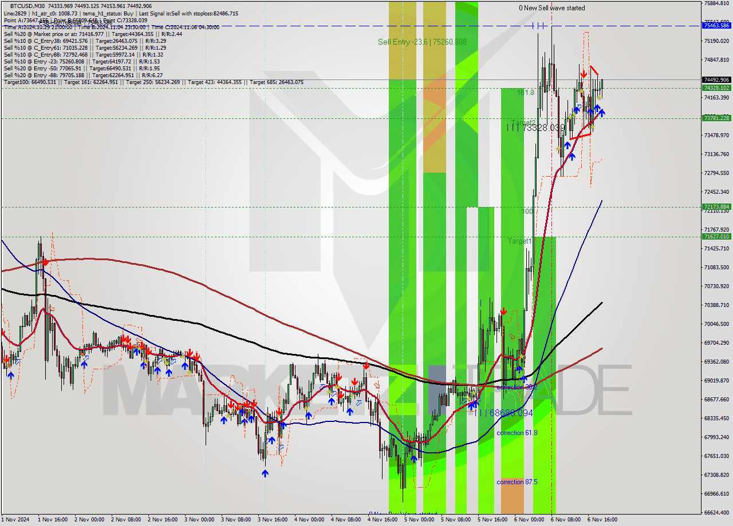Image resolution: width=733 pixels, height=526 pixels.
Task: Click the green 72173.884 price tag
Action: (716, 206)
